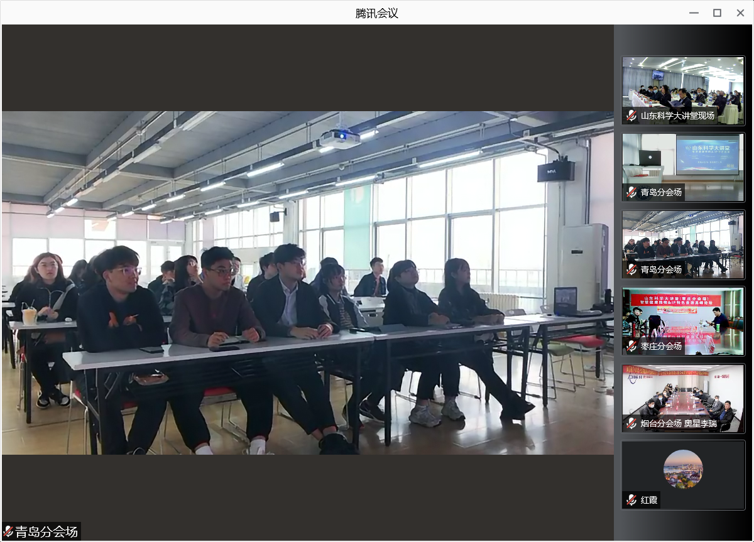The width and height of the screenshot is (754, 542).
Task: Minimize the 腾讯会议 window
Action: click(694, 13)
